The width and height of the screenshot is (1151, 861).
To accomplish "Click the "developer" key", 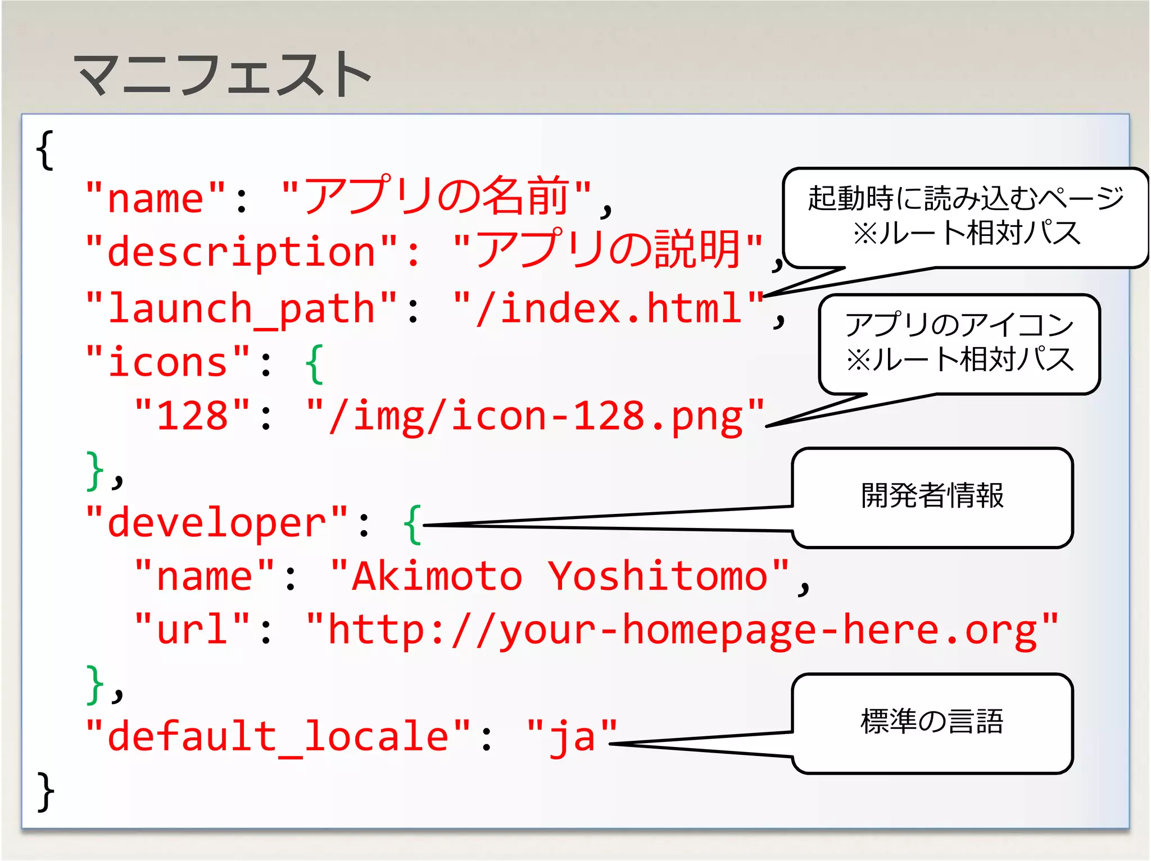I will pos(217,523).
